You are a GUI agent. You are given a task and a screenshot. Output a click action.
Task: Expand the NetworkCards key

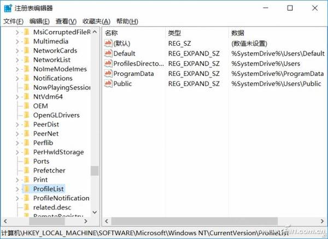tap(17, 51)
